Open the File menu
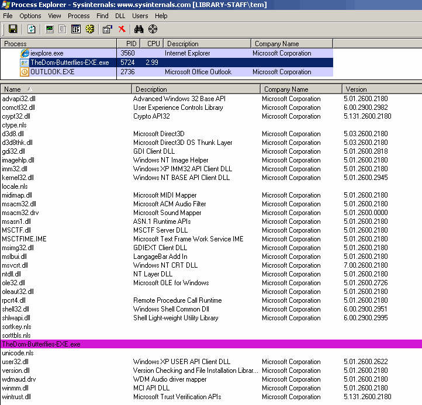The image size is (422, 405). click(x=8, y=16)
